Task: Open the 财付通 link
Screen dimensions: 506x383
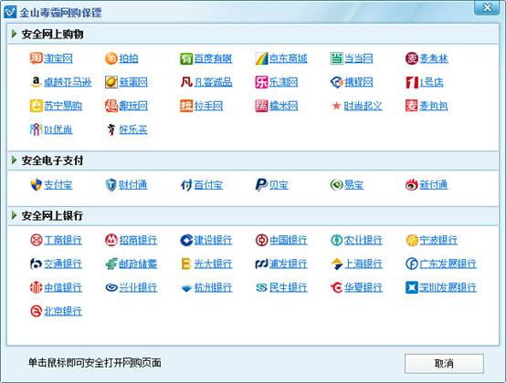Action: (x=133, y=185)
